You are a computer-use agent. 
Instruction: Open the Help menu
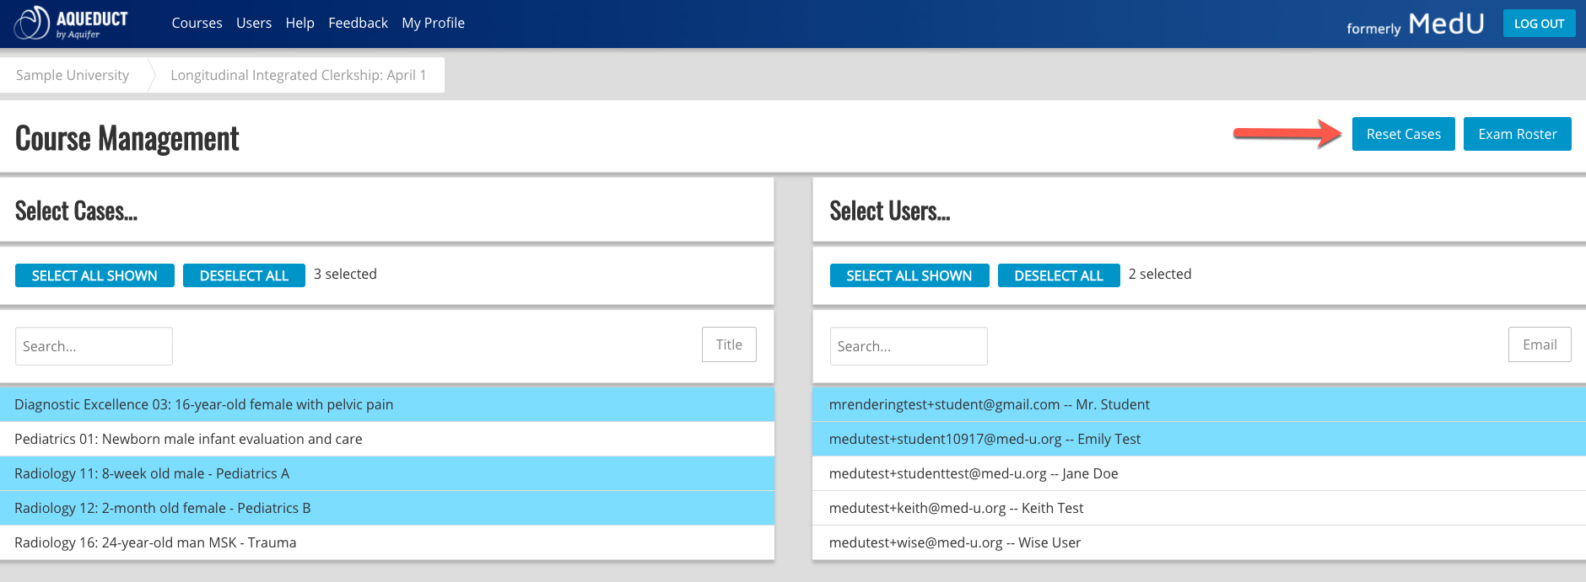tap(299, 23)
